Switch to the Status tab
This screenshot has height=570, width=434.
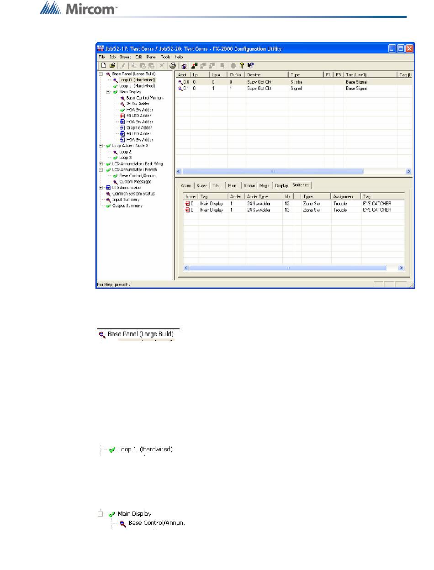[x=249, y=186]
